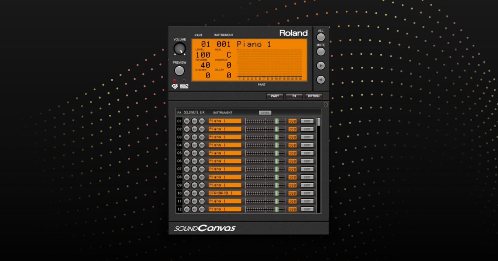This screenshot has width=498, height=261.
Task: Open the EDIT dialog for part 04
Action: pos(307,145)
